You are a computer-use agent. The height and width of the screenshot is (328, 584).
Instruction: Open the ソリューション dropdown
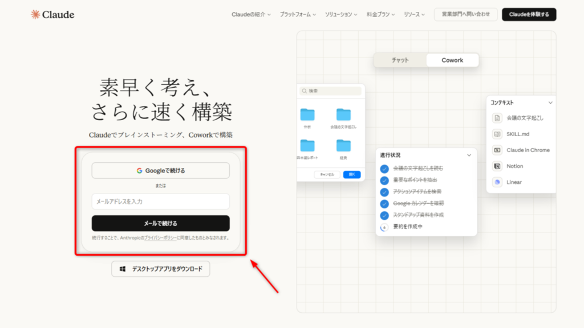pos(341,14)
